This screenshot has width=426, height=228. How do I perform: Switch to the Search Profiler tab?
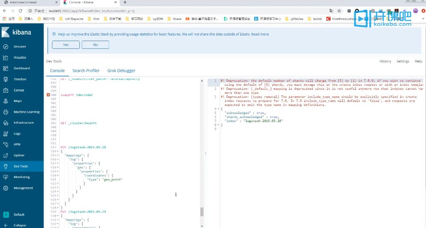(86, 70)
